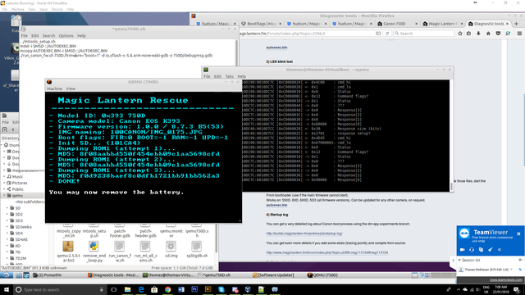Click the terminal window vertical scrollbar
This screenshot has height=295, width=525.
[x=452, y=135]
